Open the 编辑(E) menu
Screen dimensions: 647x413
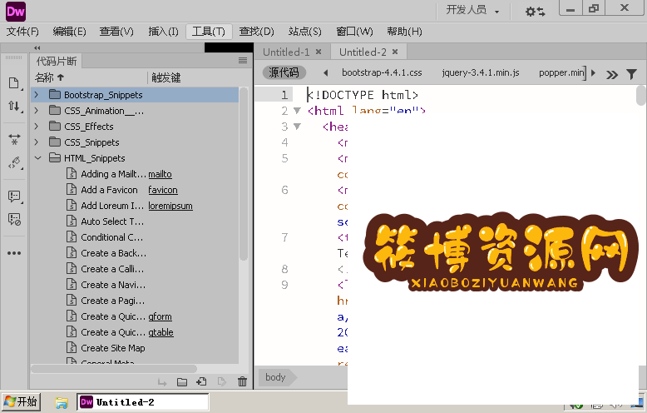click(69, 32)
